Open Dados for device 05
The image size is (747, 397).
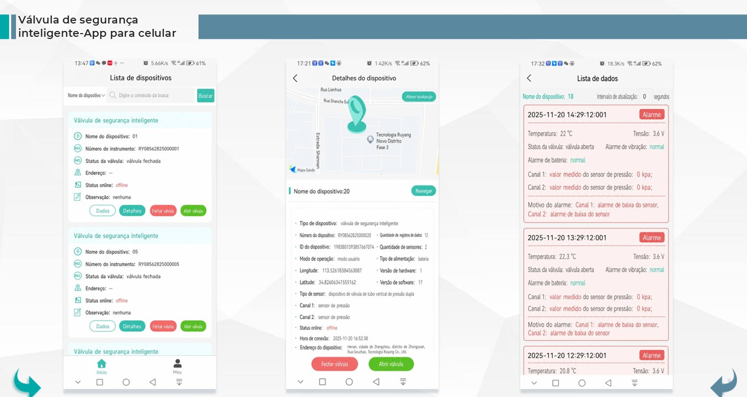(x=102, y=326)
